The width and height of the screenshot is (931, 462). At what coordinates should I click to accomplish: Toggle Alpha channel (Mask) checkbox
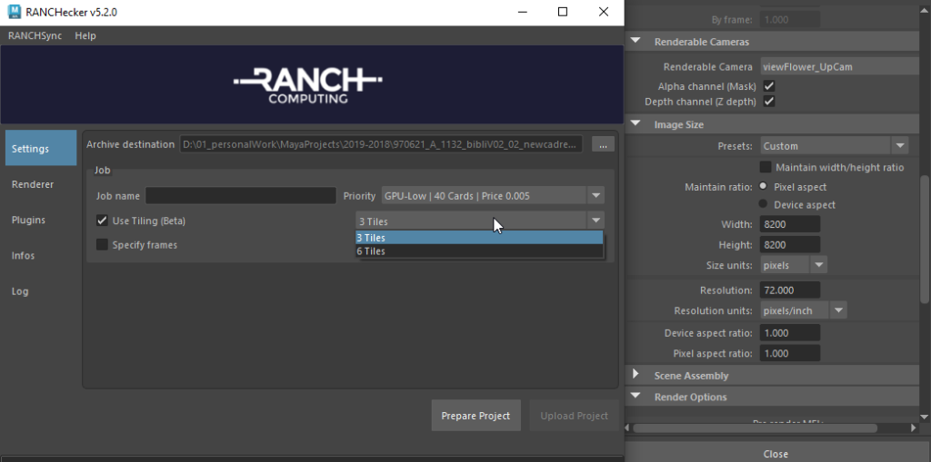(x=769, y=86)
